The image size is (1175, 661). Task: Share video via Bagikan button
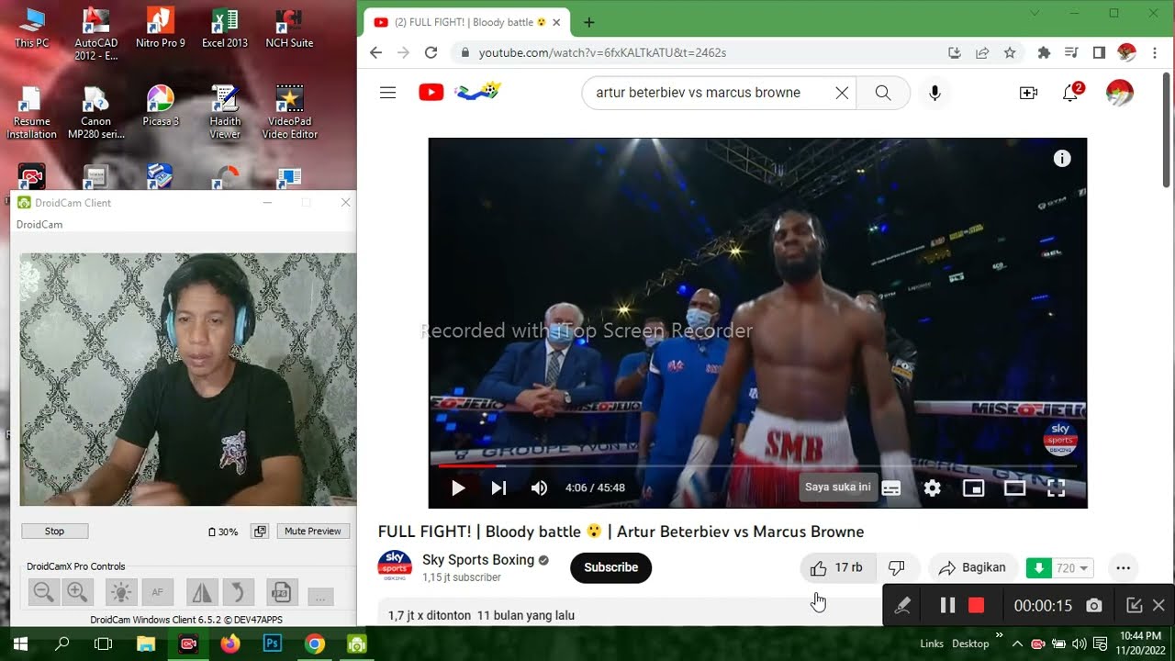[973, 568]
